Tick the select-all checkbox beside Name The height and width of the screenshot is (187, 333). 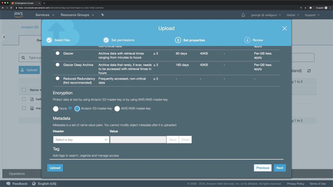[24, 90]
